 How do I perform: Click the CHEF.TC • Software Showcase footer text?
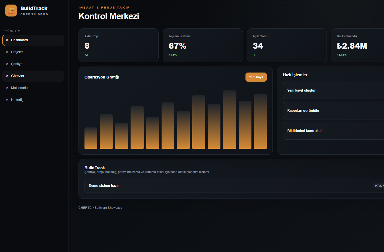click(x=100, y=208)
